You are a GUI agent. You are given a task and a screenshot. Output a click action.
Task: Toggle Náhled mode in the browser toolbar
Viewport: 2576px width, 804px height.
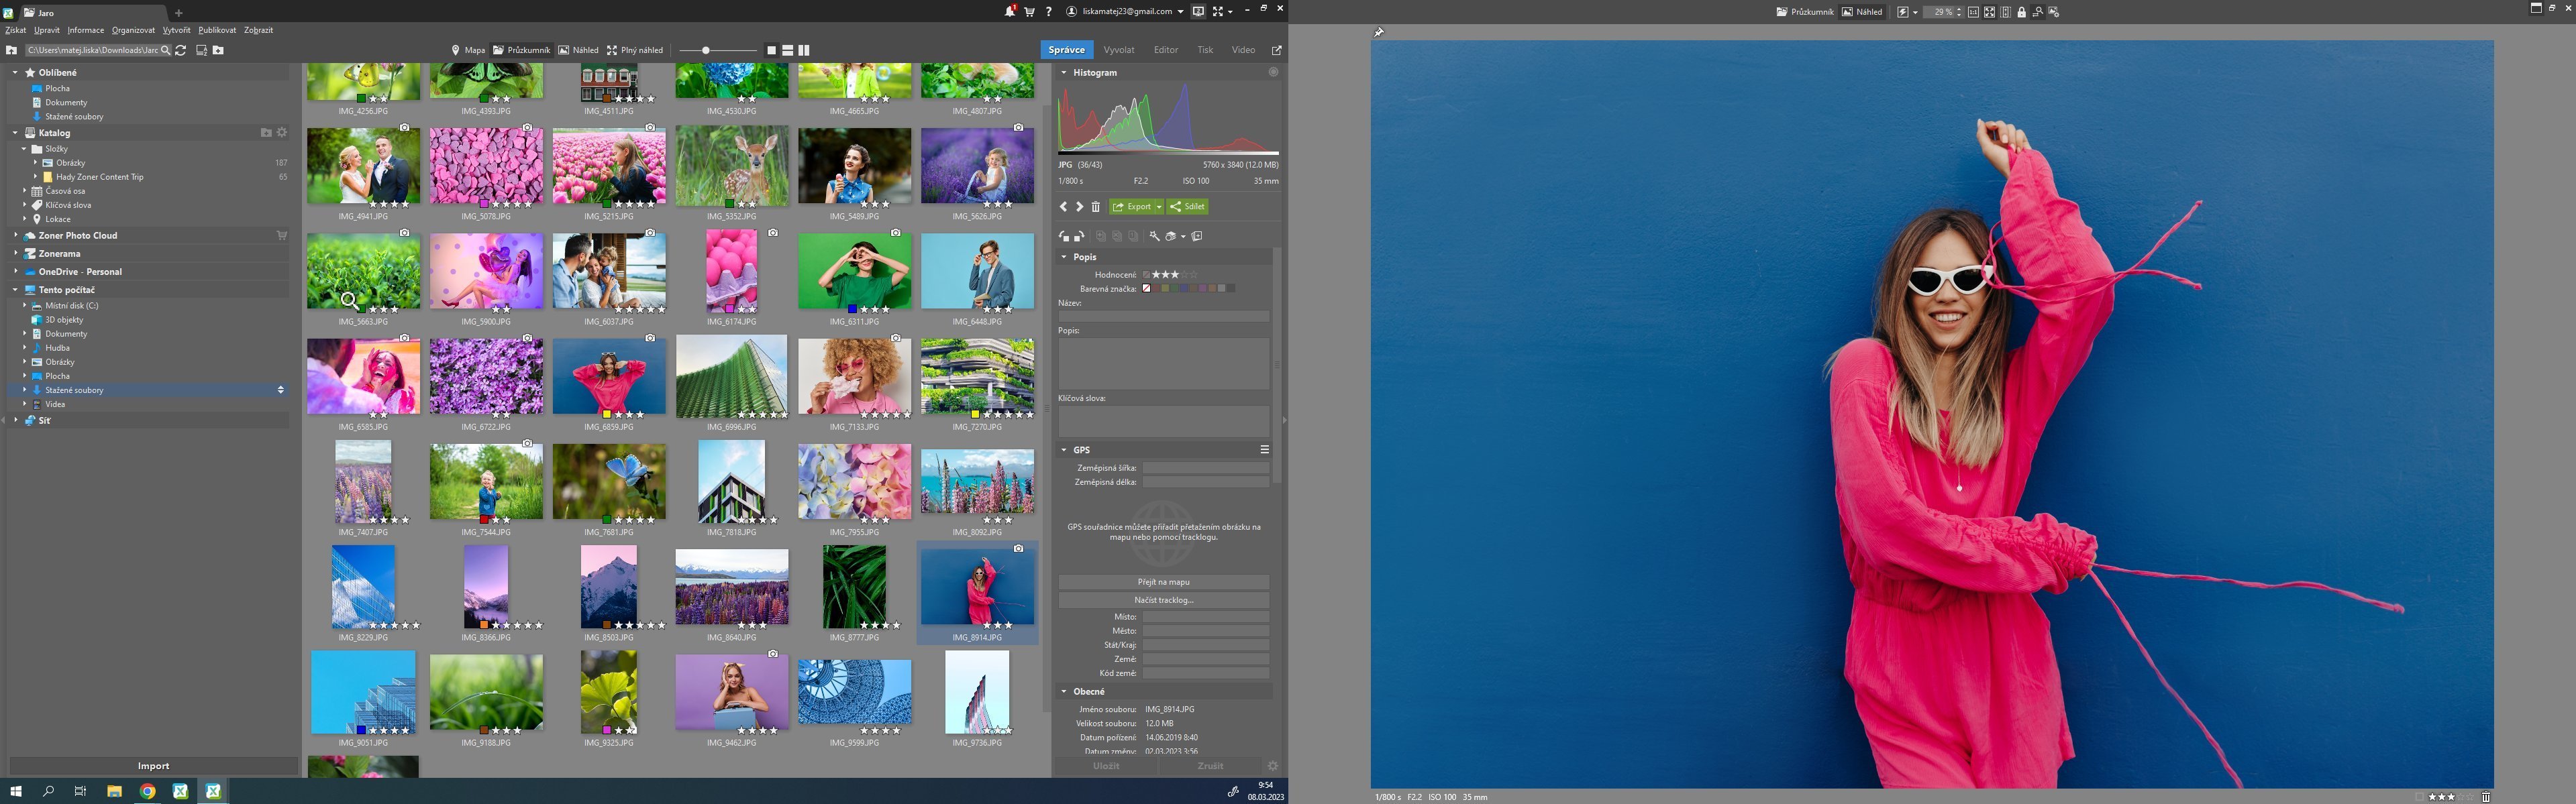(578, 50)
